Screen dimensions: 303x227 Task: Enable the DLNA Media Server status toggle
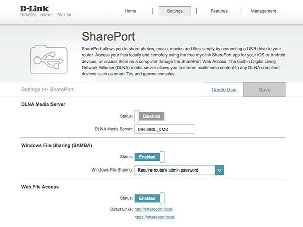tap(149, 116)
